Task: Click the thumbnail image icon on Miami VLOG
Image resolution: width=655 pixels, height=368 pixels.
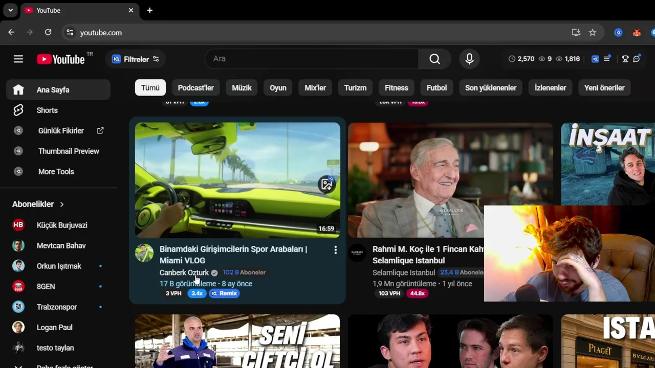Action: pyautogui.click(x=326, y=184)
